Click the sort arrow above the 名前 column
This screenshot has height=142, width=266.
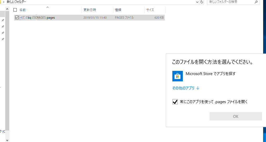47,7
